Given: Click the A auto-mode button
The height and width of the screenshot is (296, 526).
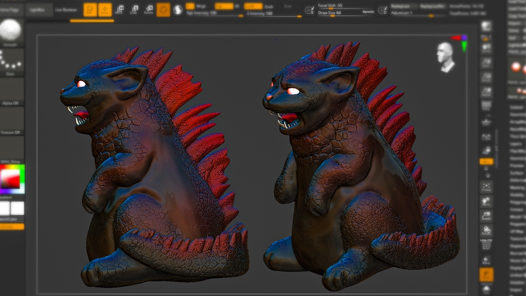Looking at the screenshot, I should point(190,6).
